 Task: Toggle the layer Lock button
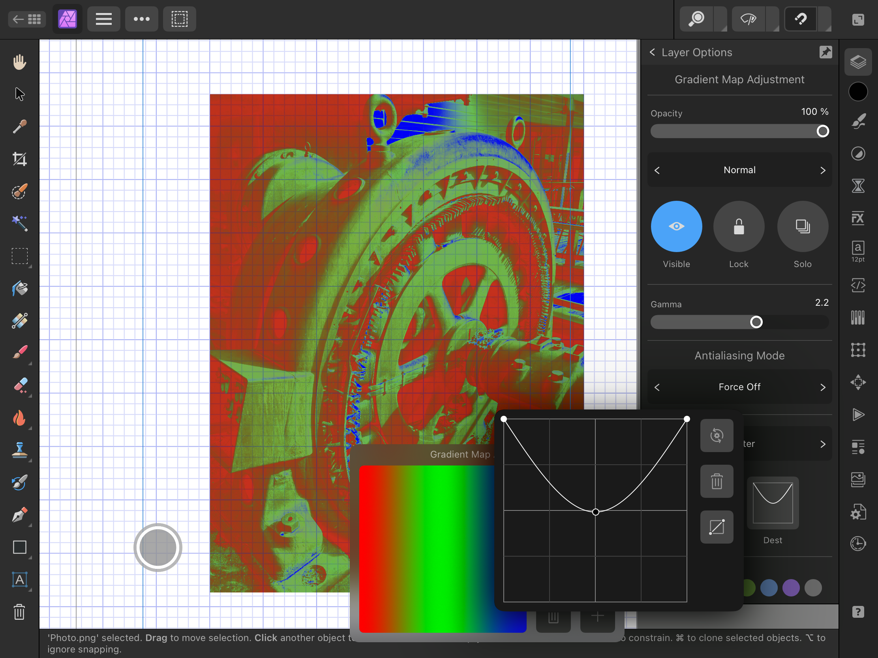coord(738,226)
